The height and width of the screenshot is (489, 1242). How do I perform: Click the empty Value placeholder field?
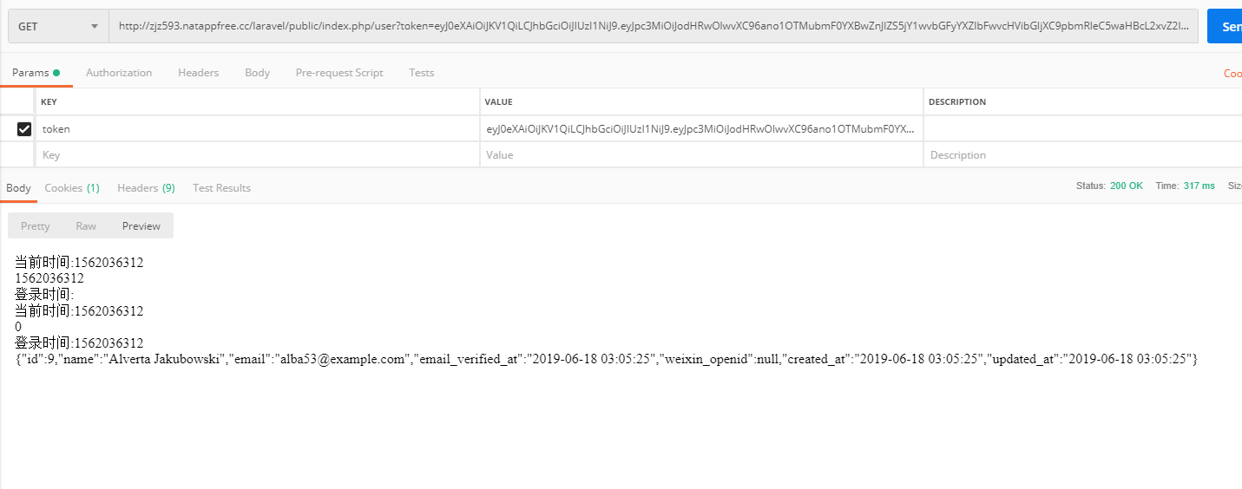coord(701,155)
